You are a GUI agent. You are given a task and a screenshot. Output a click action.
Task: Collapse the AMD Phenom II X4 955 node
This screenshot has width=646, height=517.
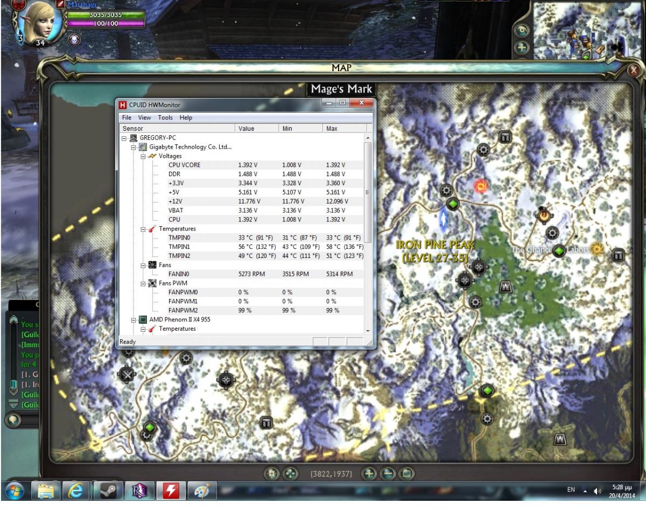coord(134,319)
